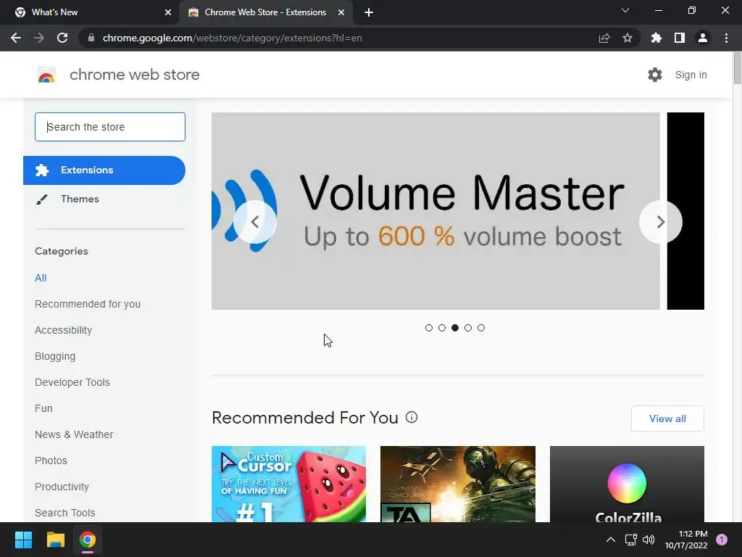The image size is (742, 557).
Task: Click View all recommended extensions
Action: pyautogui.click(x=667, y=418)
